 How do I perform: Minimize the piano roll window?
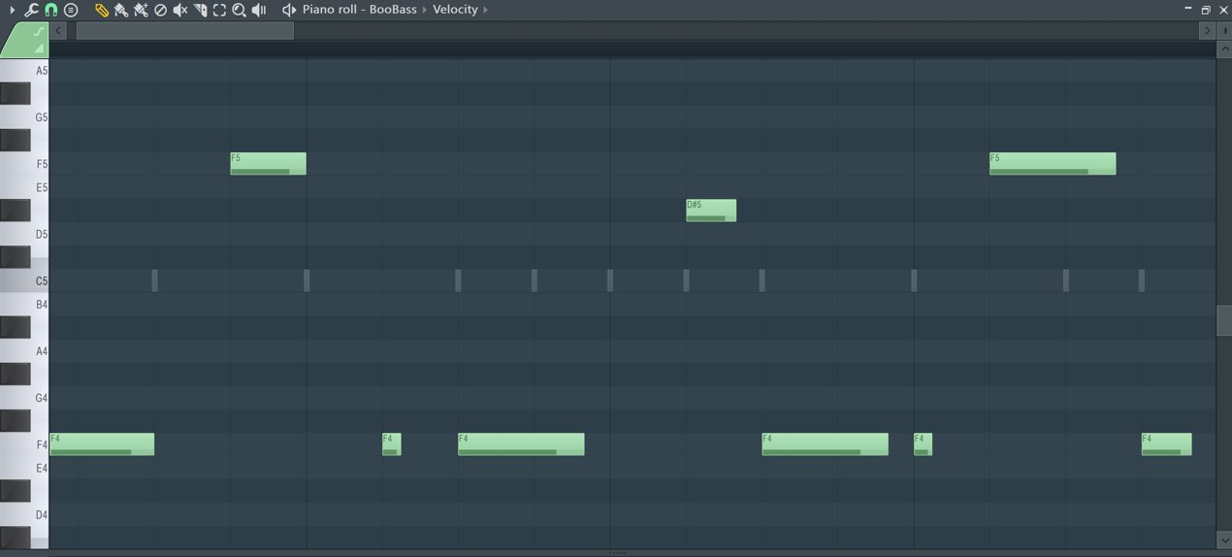1187,9
